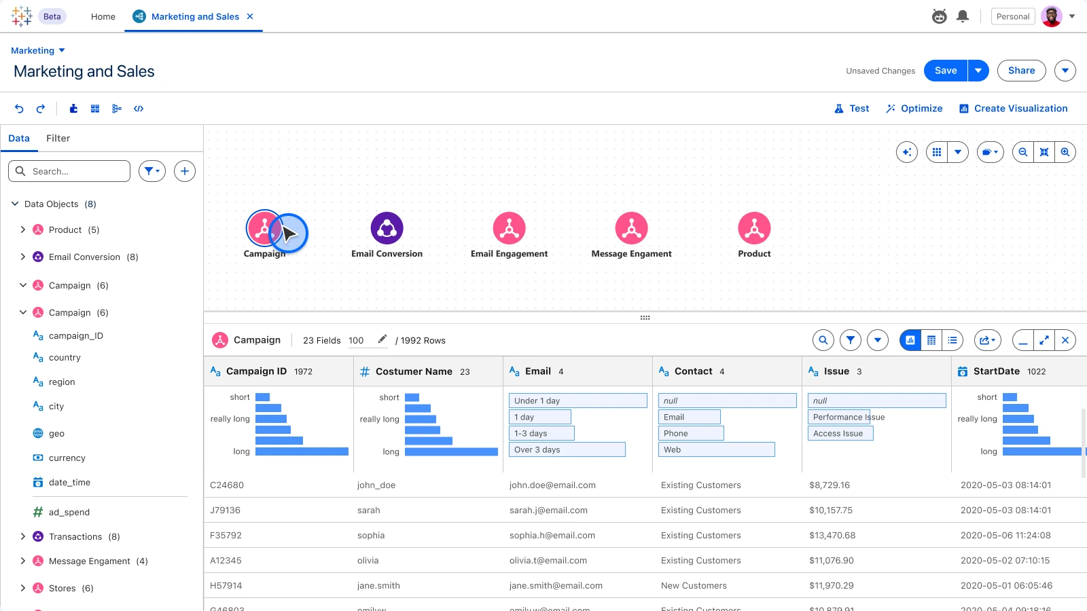Select the ad_spend field in the tree
Screen dimensions: 1087x611
tap(69, 513)
